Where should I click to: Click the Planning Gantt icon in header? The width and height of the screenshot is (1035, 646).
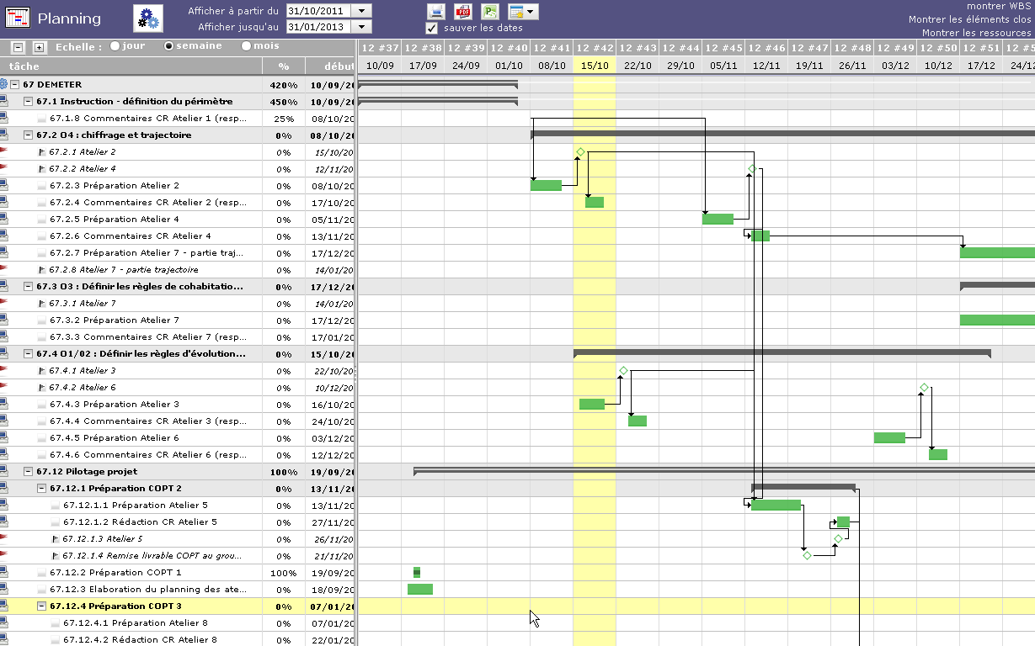(18, 19)
